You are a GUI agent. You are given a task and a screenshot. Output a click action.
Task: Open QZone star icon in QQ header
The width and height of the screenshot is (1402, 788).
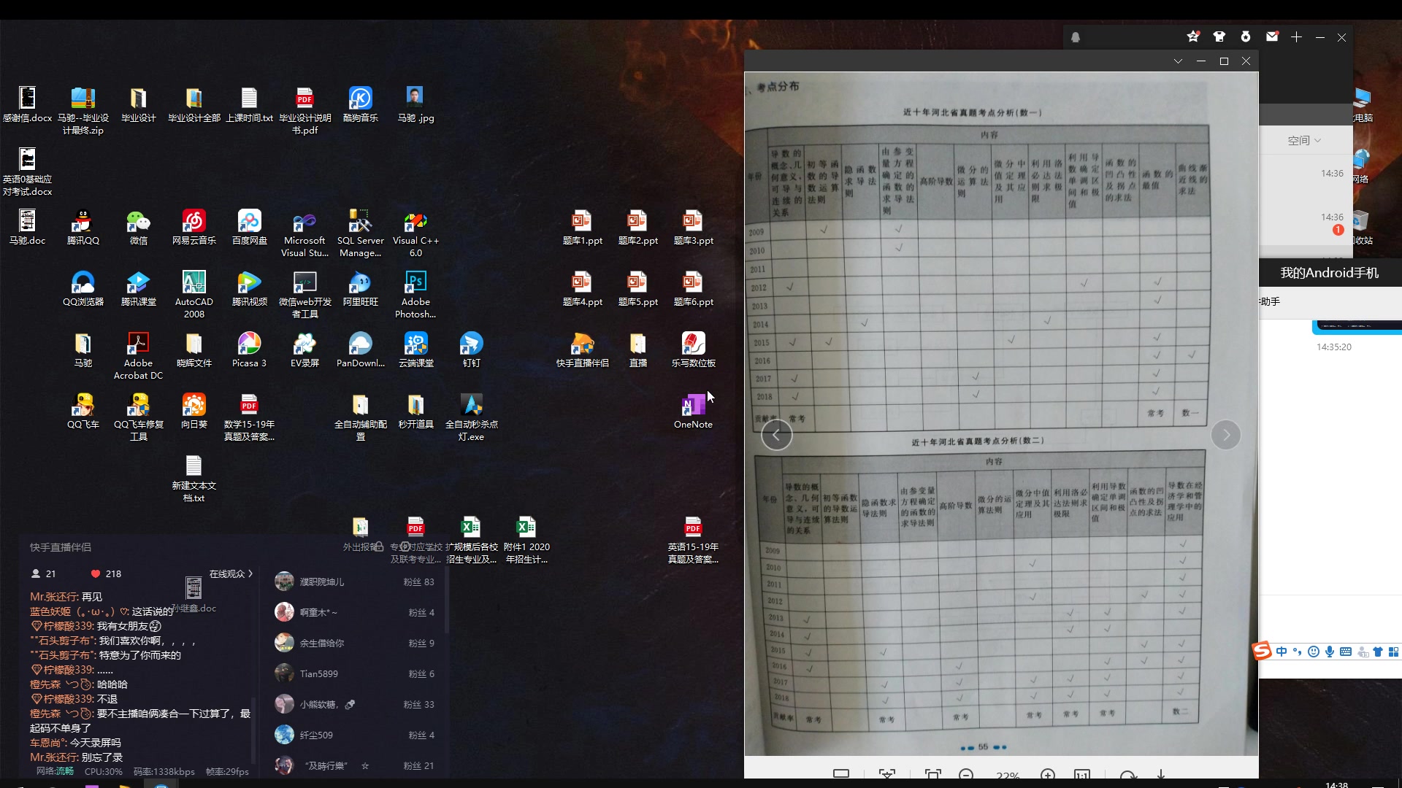(1193, 36)
